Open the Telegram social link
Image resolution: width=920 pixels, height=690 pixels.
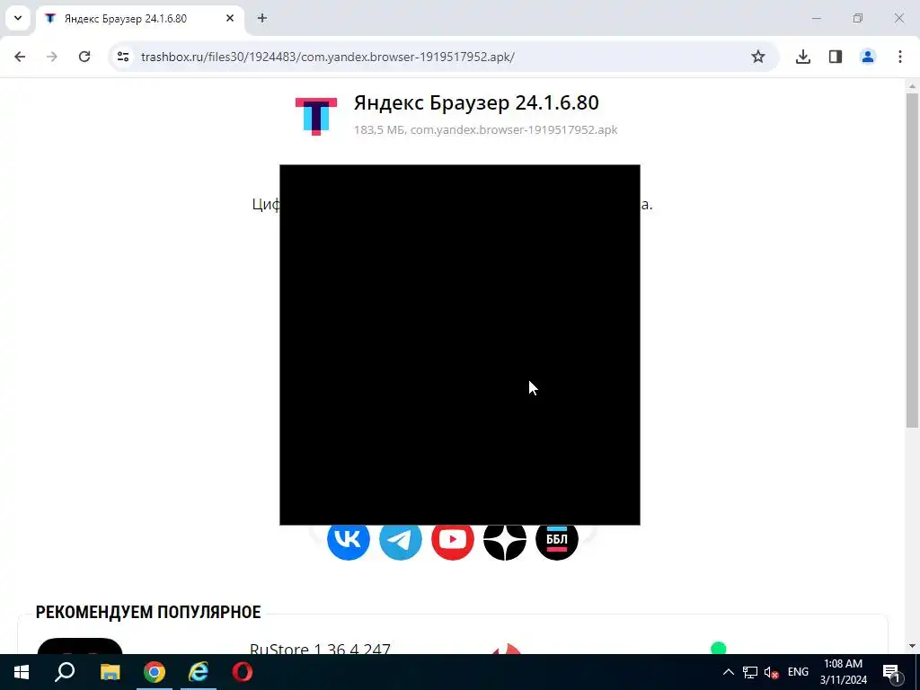click(401, 539)
